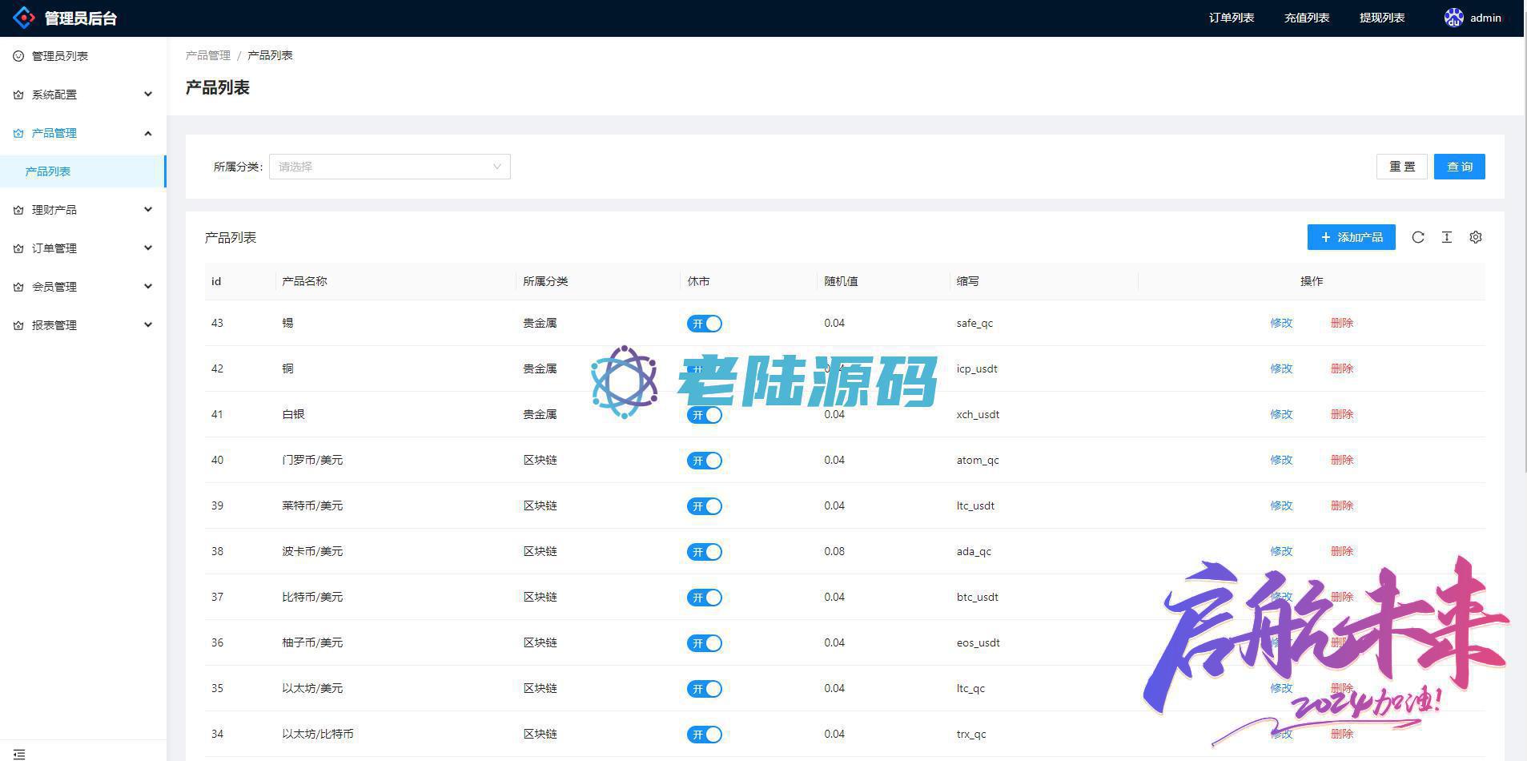The height and width of the screenshot is (761, 1527).
Task: Click the admin user avatar icon
Action: [x=1453, y=18]
